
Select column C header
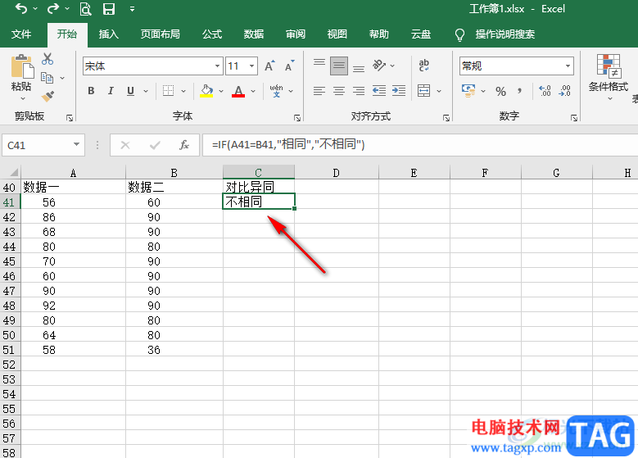click(259, 172)
